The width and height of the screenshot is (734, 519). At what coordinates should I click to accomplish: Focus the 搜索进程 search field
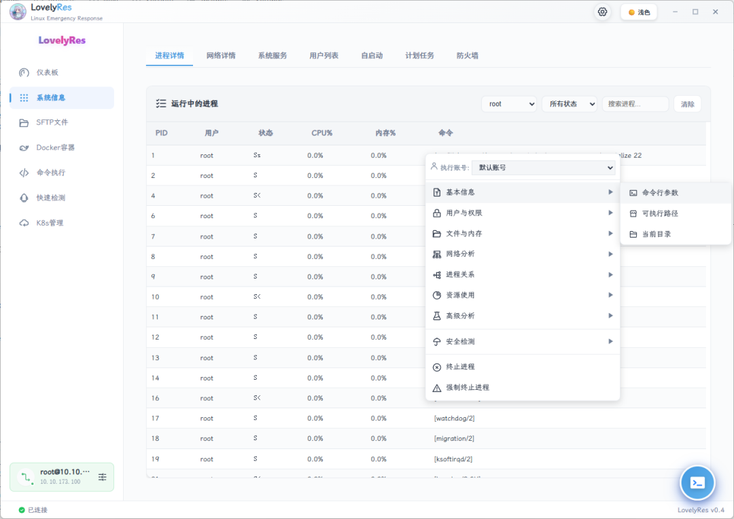tap(635, 104)
